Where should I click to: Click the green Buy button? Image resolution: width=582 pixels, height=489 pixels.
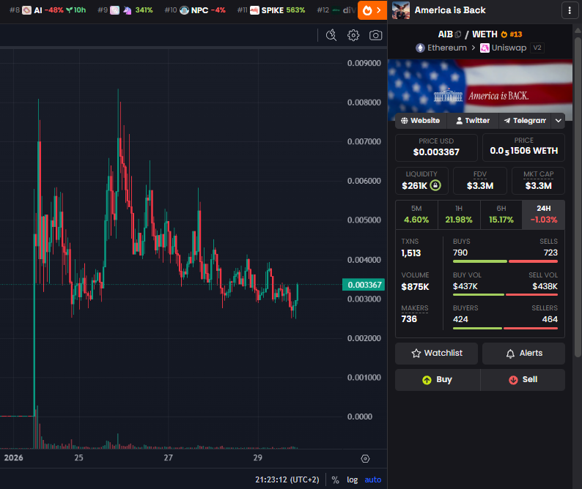click(x=438, y=380)
